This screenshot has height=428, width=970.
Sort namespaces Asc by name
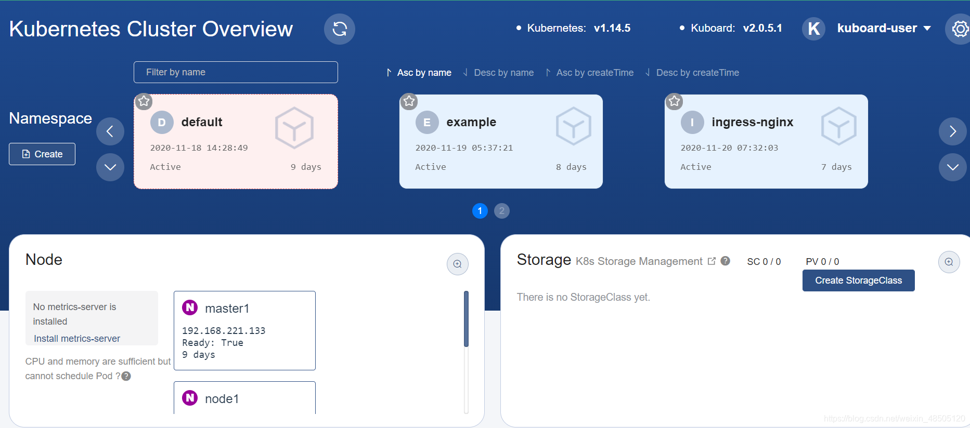pyautogui.click(x=419, y=73)
